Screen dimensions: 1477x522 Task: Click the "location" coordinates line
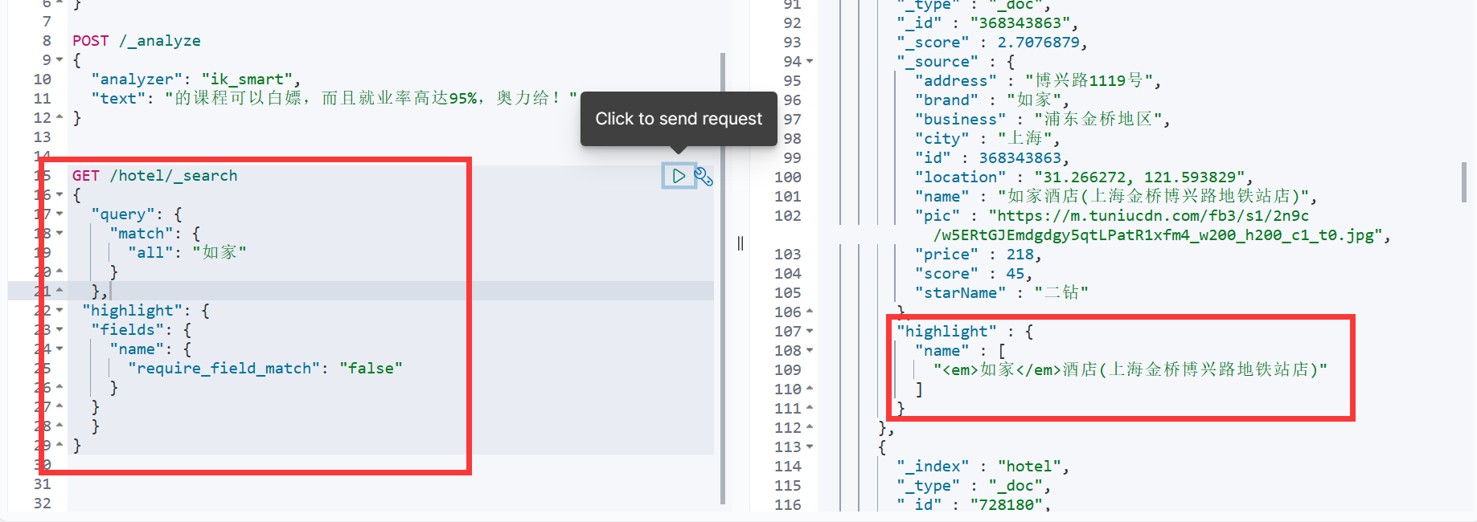(1084, 177)
